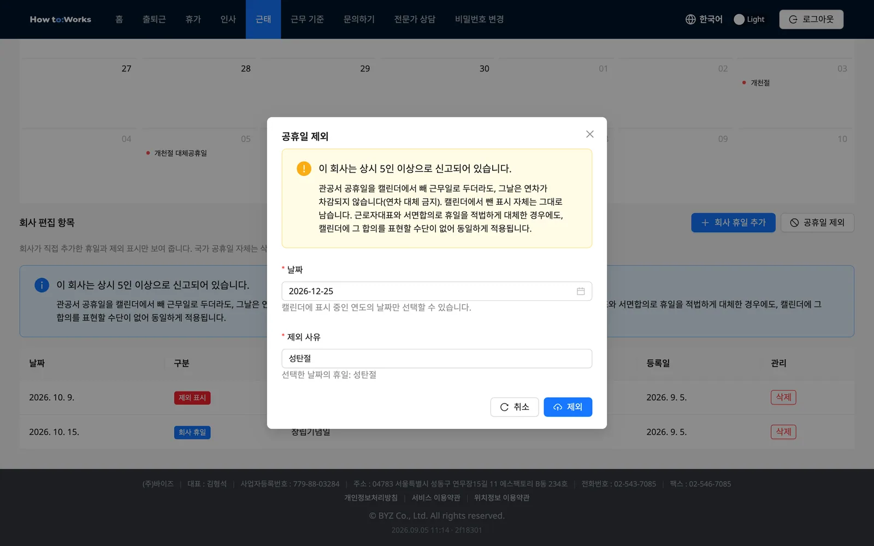The width and height of the screenshot is (874, 546).
Task: Click the 날짜 input showing 2026-12-25
Action: tap(436, 292)
